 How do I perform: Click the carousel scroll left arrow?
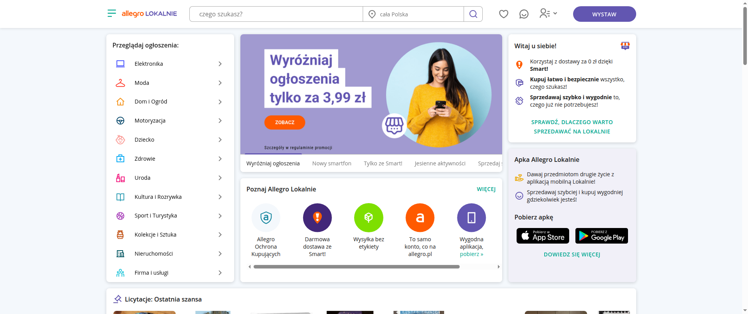tap(249, 267)
